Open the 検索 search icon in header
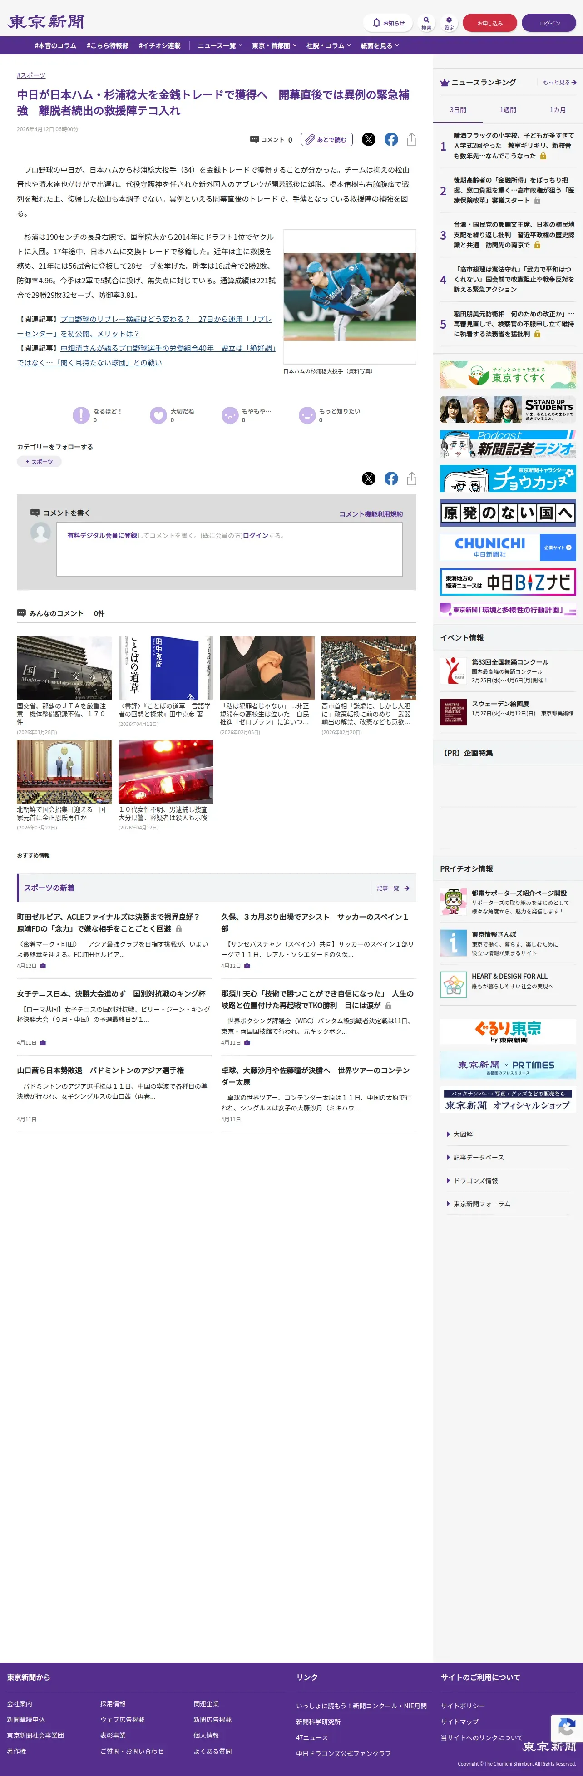583x1776 pixels. [x=426, y=23]
